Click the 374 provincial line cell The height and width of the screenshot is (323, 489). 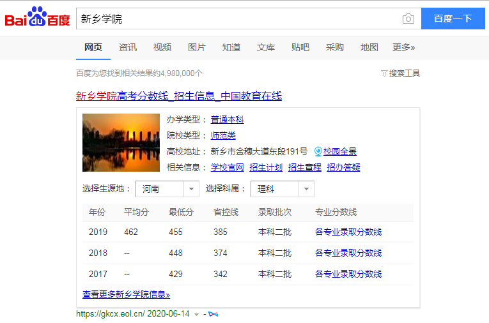pos(221,253)
